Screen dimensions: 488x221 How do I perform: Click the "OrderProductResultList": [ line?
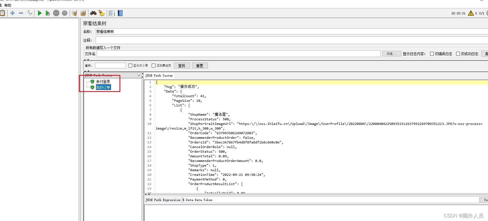tap(215, 184)
